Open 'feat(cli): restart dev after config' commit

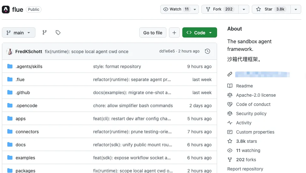coord(132,119)
